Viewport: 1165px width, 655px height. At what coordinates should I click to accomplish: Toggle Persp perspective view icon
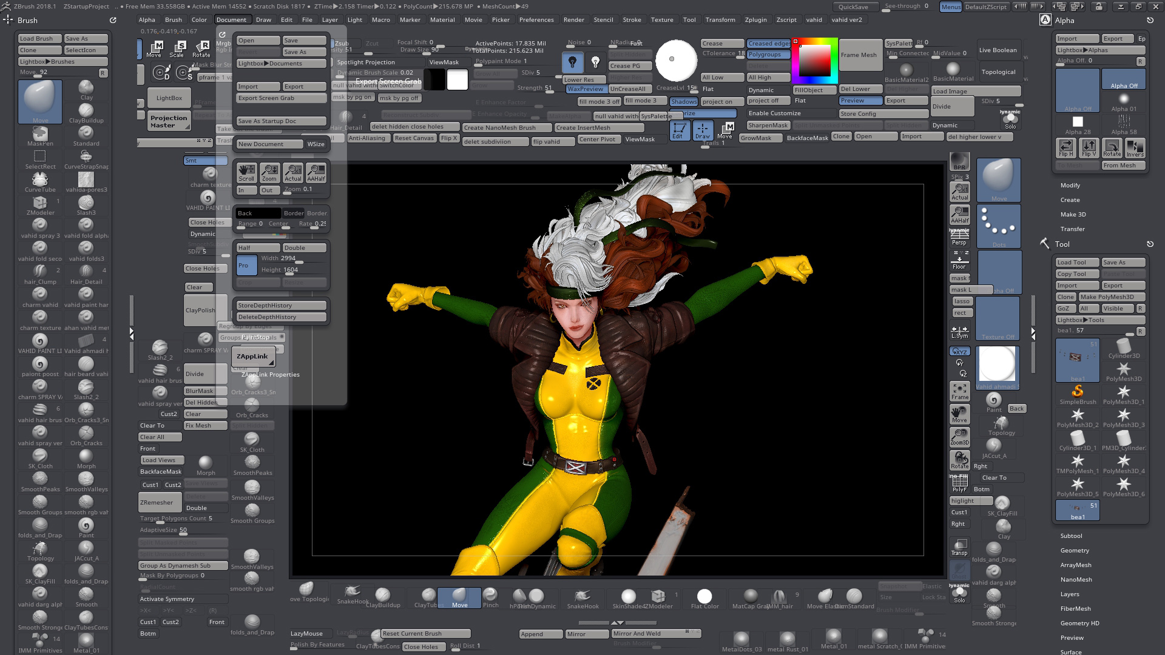tap(959, 237)
